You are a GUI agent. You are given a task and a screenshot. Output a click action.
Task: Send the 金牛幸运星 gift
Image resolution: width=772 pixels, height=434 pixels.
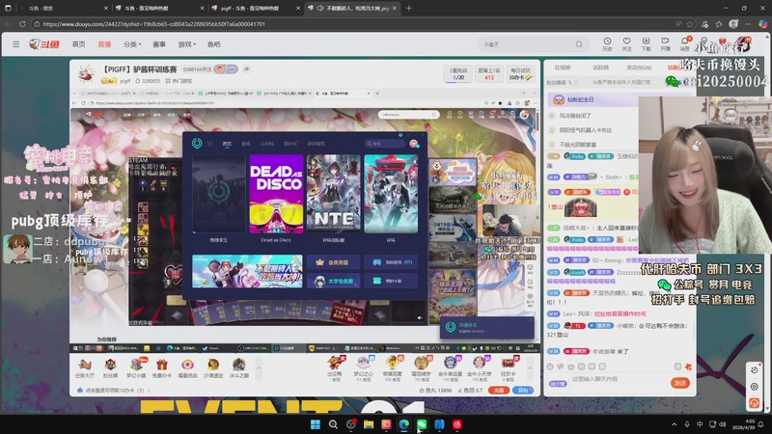point(450,368)
